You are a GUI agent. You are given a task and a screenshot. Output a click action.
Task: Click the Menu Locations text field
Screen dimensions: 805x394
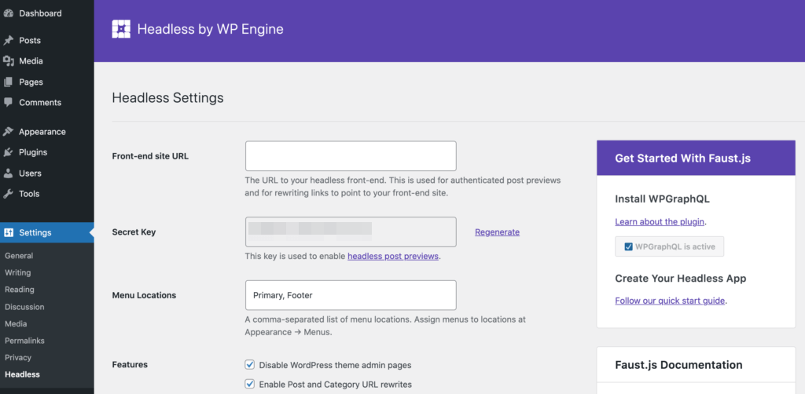[351, 295]
